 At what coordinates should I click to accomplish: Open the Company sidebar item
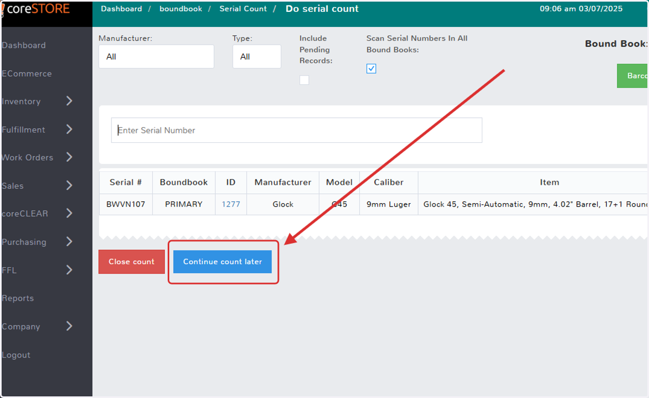point(21,327)
